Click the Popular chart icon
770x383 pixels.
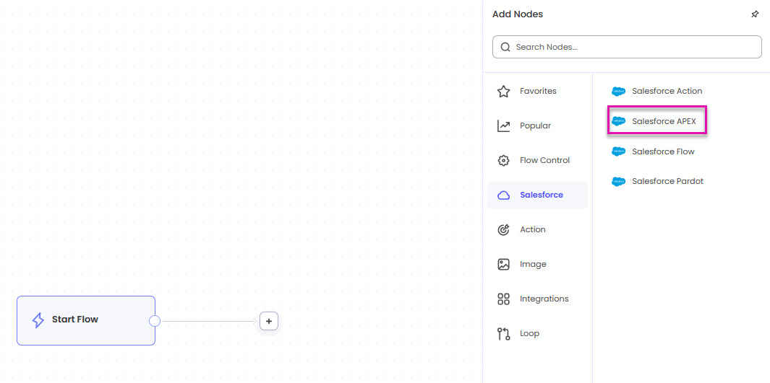pos(503,126)
